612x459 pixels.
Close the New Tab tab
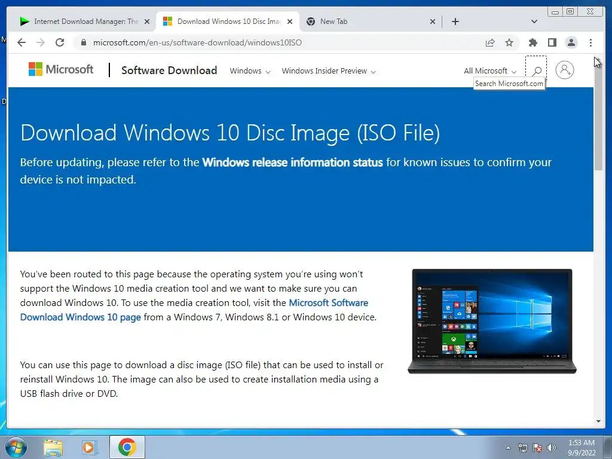pos(433,22)
